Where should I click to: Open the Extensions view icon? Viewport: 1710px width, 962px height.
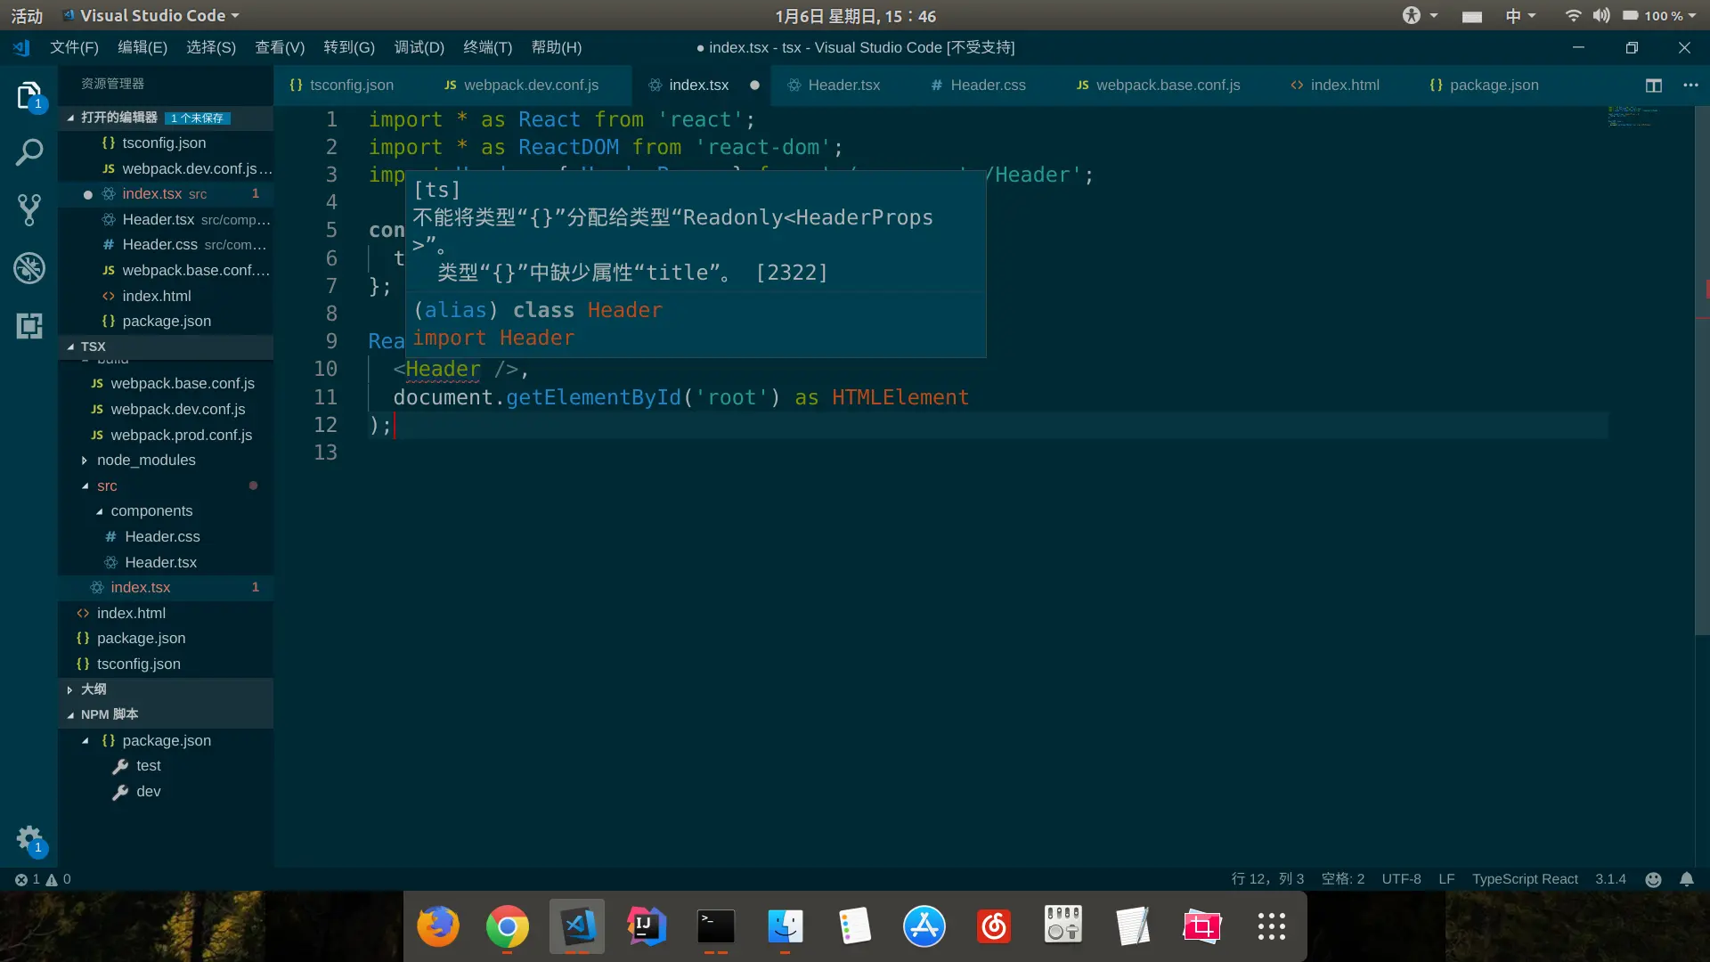tap(28, 326)
